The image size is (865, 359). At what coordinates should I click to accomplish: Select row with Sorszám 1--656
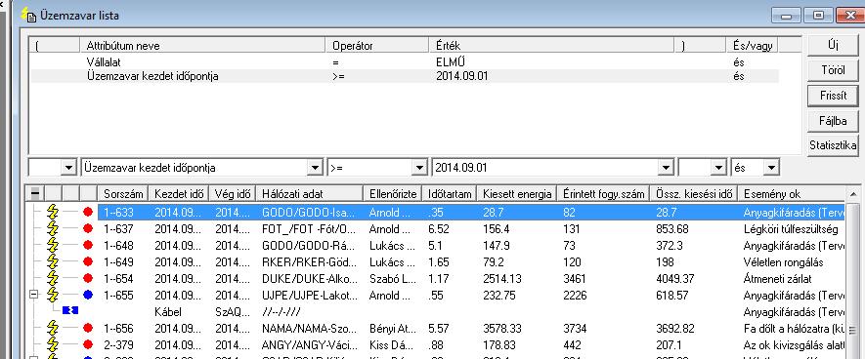[x=471, y=328]
